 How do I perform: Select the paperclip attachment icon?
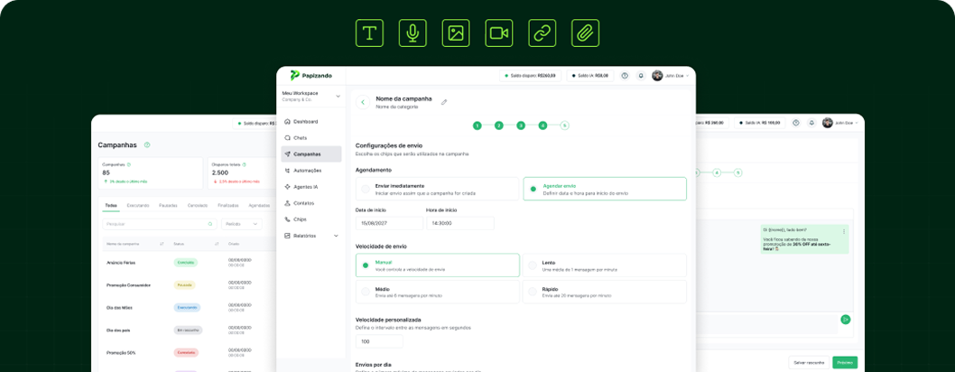[585, 33]
